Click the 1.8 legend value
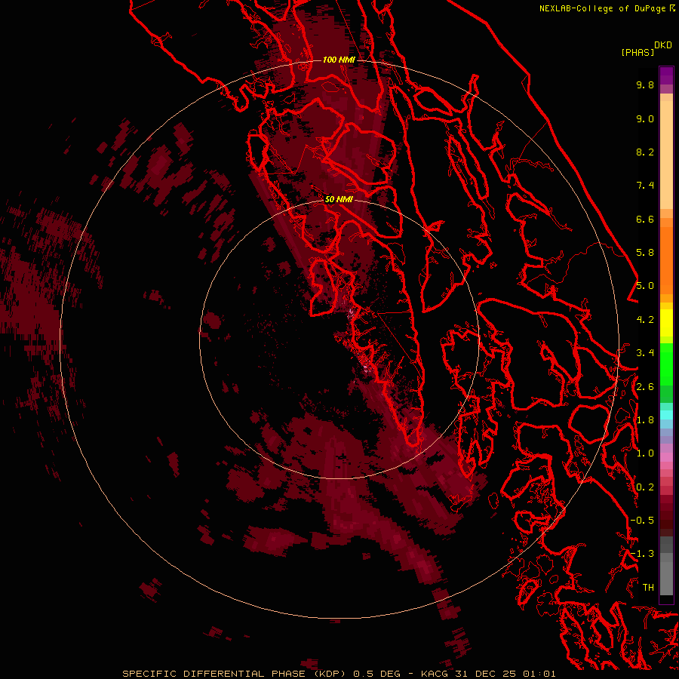679x679 pixels. point(645,420)
